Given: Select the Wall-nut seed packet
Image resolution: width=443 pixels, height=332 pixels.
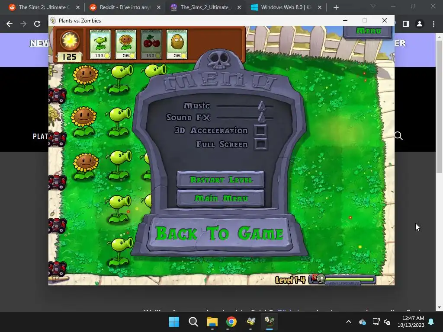Looking at the screenshot, I should [177, 44].
